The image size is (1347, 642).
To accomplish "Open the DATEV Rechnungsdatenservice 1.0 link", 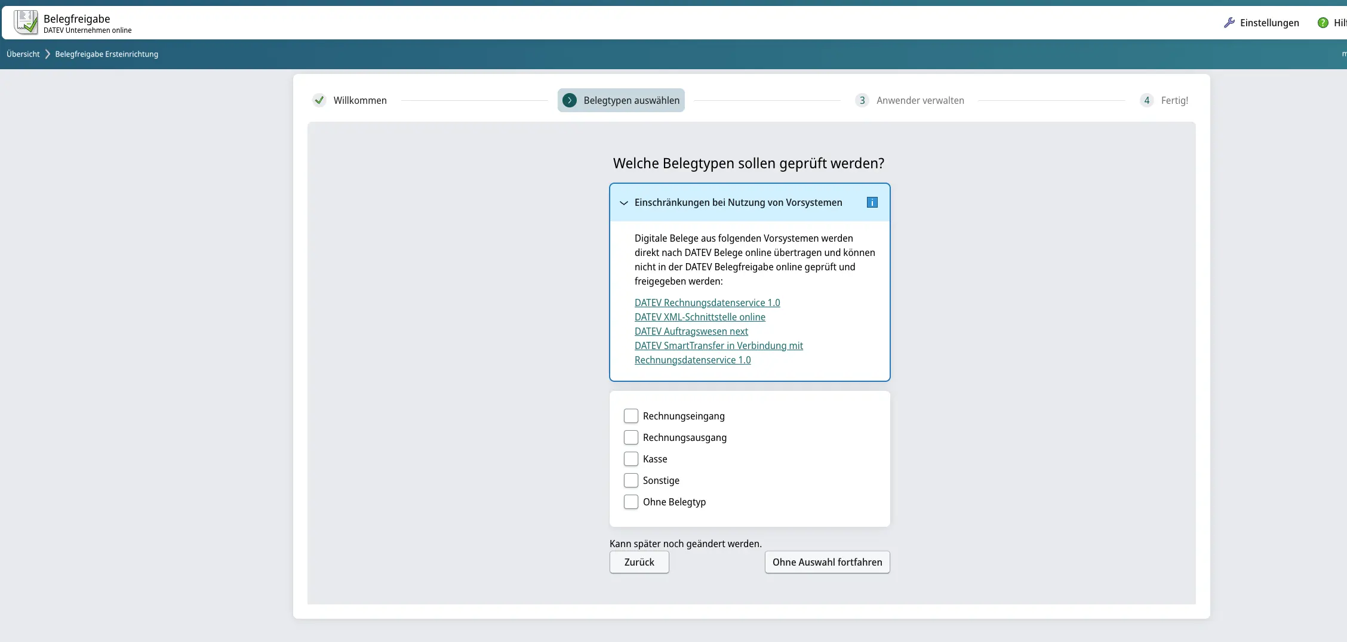I will click(707, 303).
